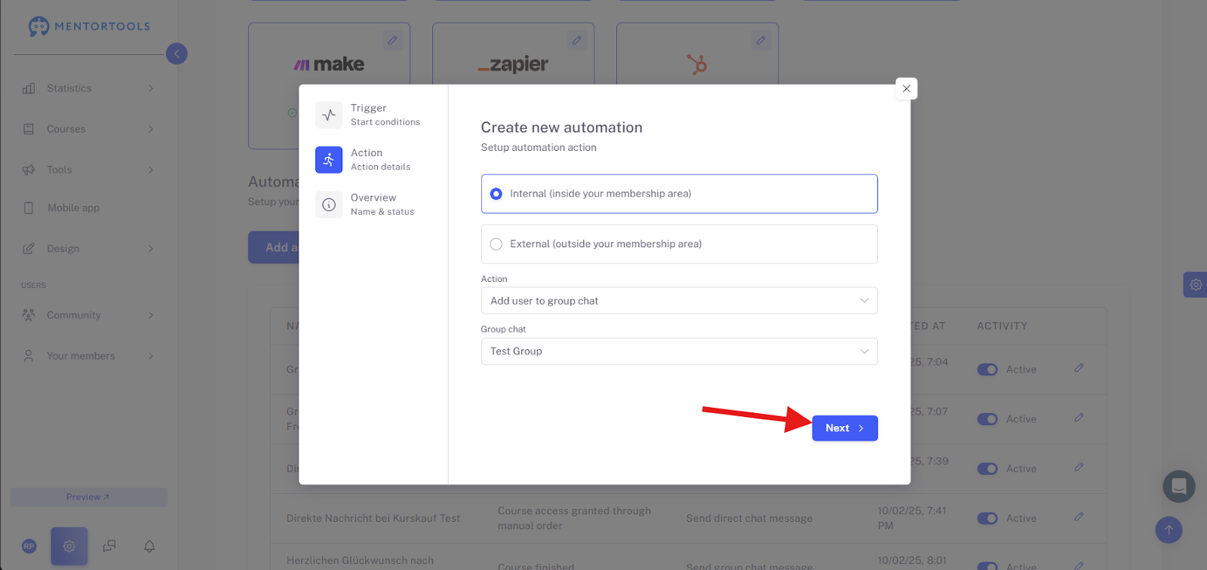Close the Create new automation dialog
The height and width of the screenshot is (570, 1207).
click(x=906, y=89)
